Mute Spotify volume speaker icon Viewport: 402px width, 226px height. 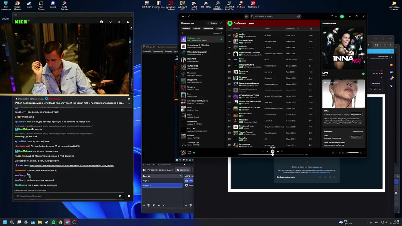[347, 153]
